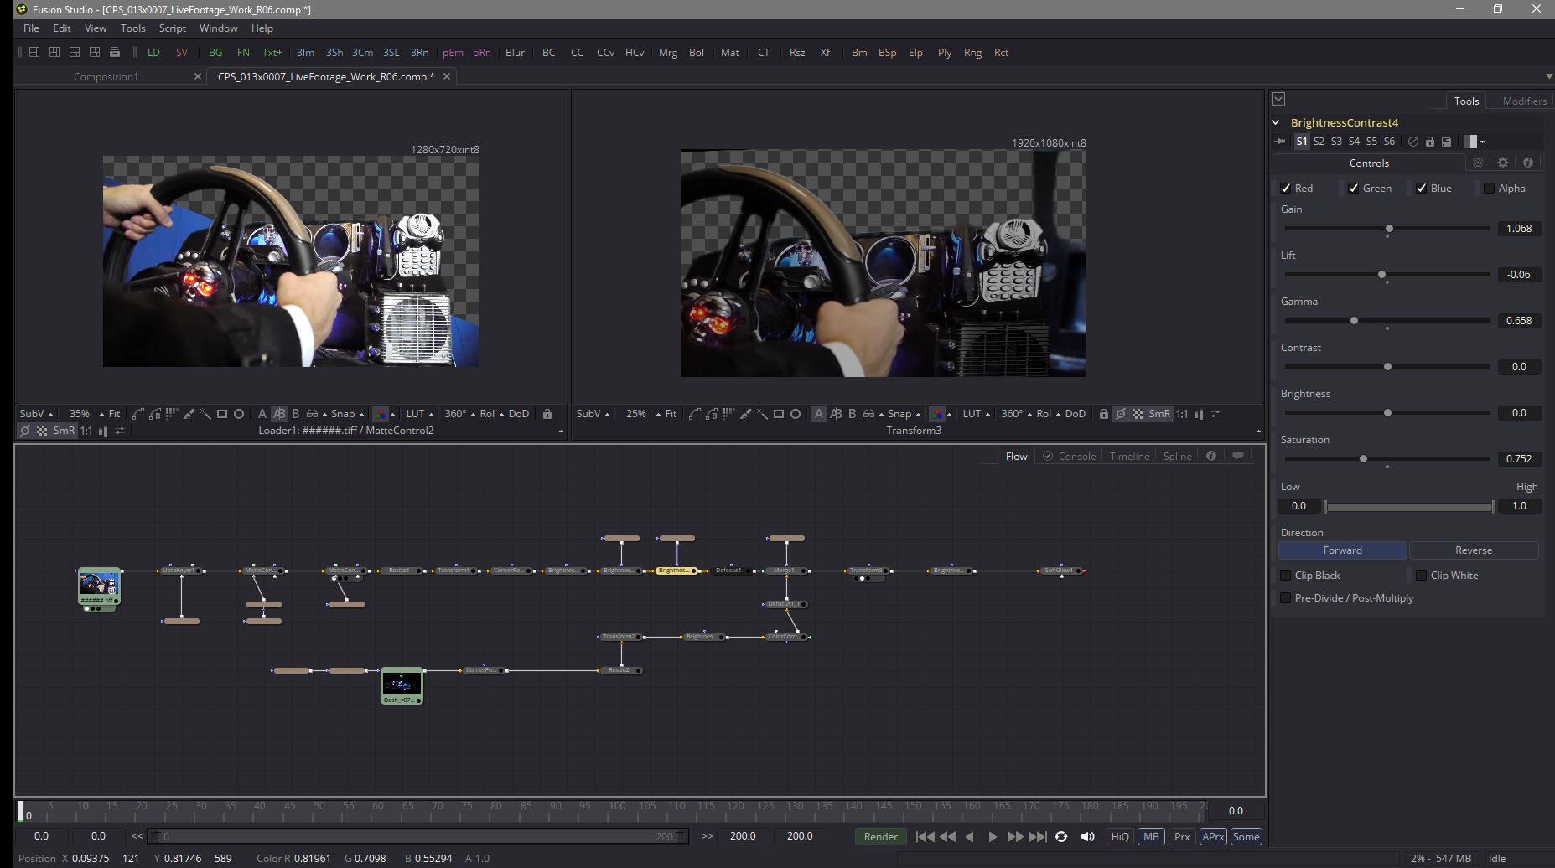Click the play forward button
This screenshot has height=868, width=1555.
993,836
